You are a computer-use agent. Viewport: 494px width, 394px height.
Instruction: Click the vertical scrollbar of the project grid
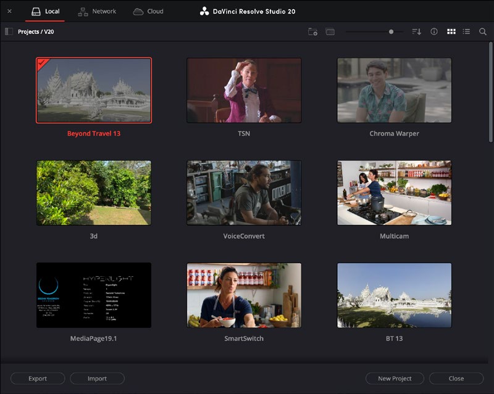click(490, 92)
